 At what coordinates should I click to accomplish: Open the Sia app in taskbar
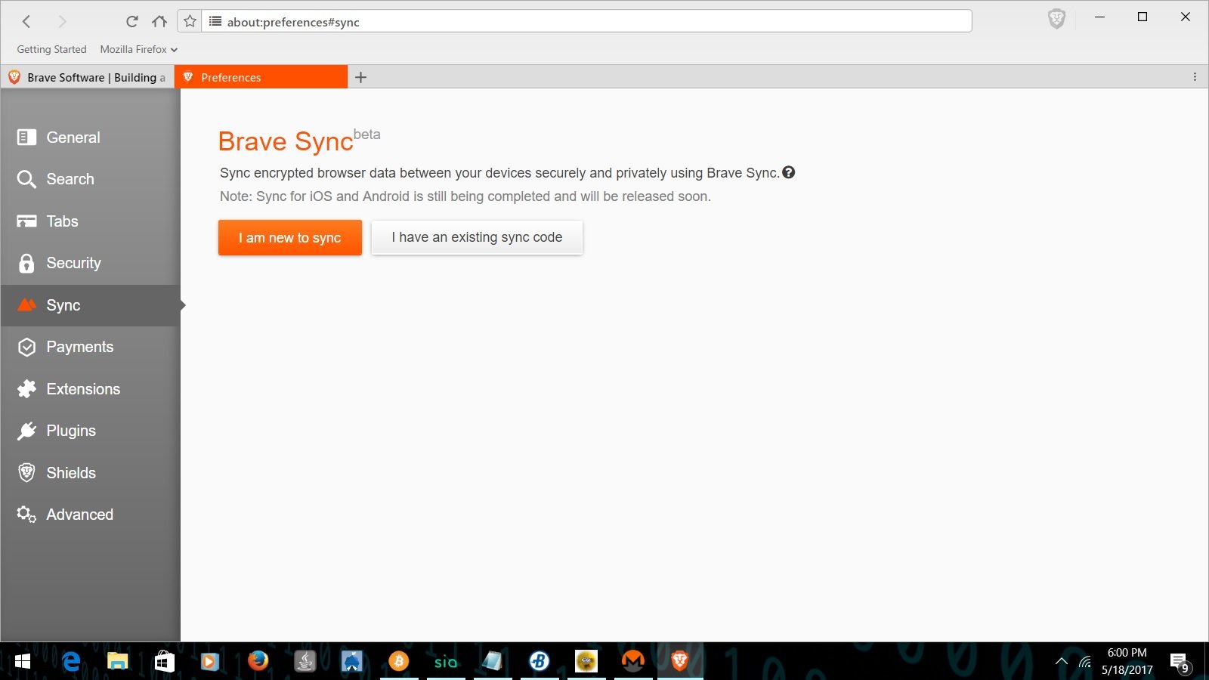pyautogui.click(x=445, y=661)
